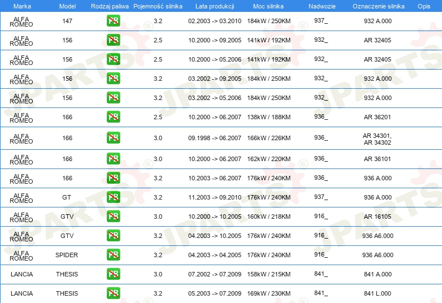Screen dimensions: 442x303
Task: Click the engine power '169kW / 230KM'
Action: pos(269,293)
